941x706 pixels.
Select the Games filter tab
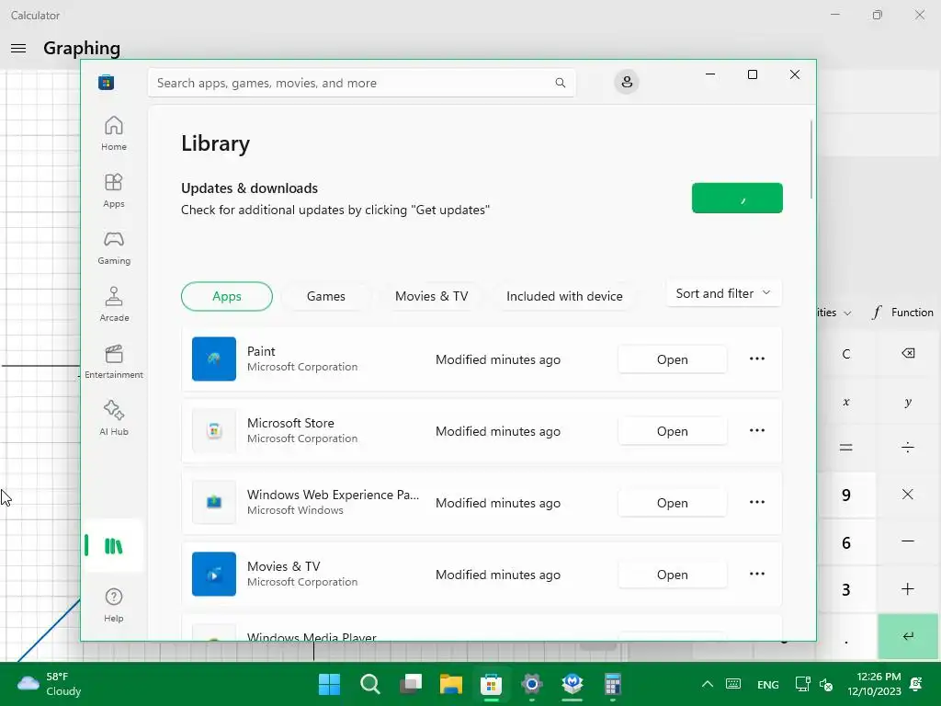(326, 297)
